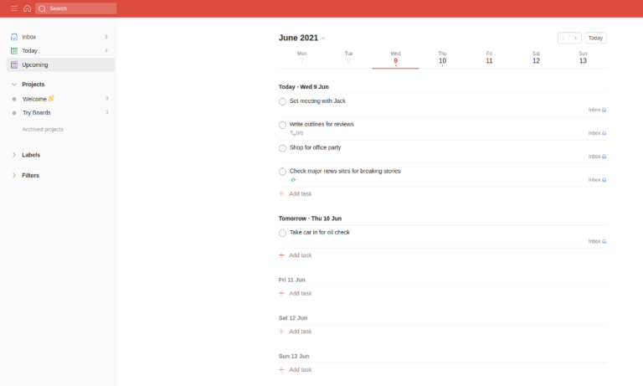Image resolution: width=643 pixels, height=386 pixels.
Task: Go to the Home icon
Action: (27, 8)
